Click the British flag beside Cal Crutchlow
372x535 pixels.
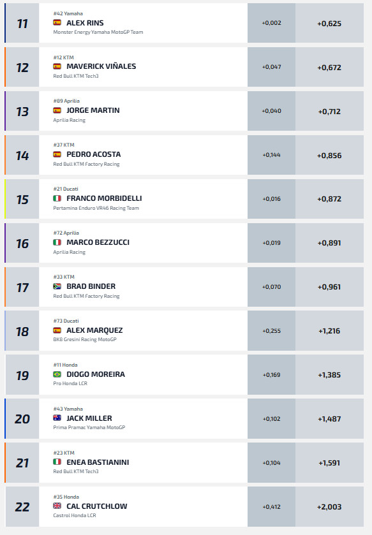[57, 506]
